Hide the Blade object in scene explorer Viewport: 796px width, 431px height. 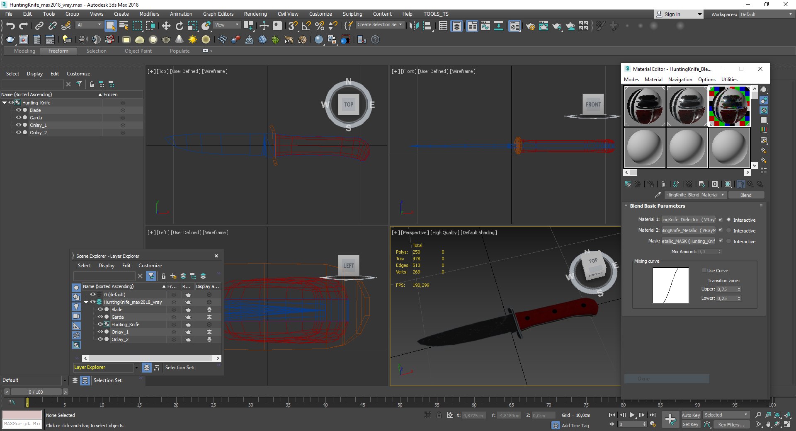tap(18, 110)
